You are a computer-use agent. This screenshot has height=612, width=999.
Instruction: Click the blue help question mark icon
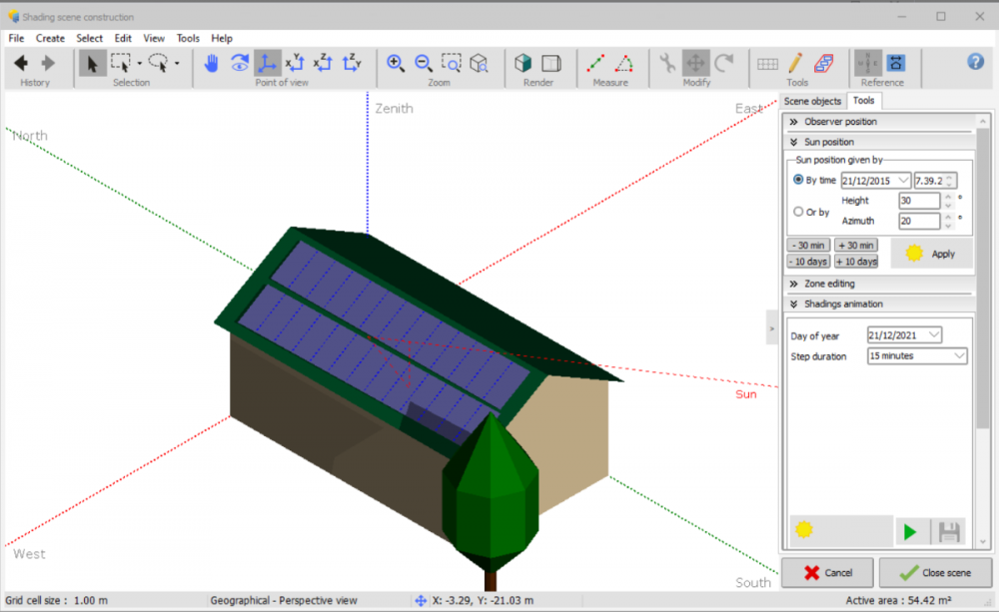[976, 62]
